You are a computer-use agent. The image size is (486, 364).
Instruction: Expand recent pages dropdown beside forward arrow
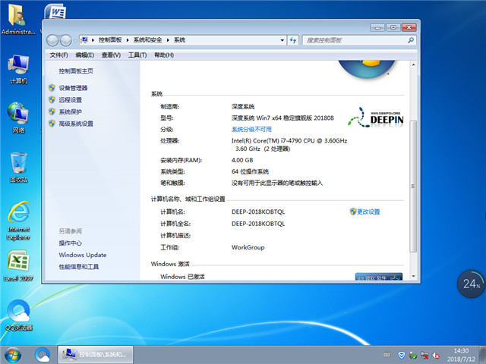(x=74, y=40)
